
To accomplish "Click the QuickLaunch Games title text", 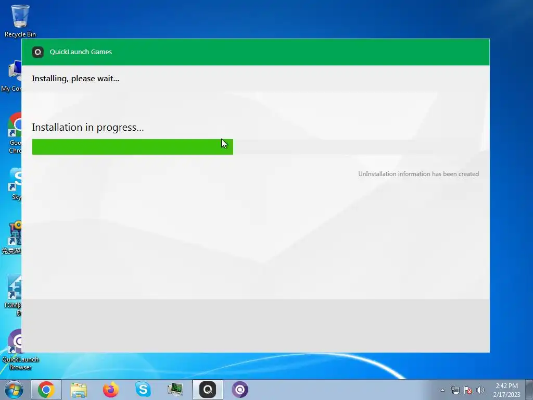I will click(81, 52).
